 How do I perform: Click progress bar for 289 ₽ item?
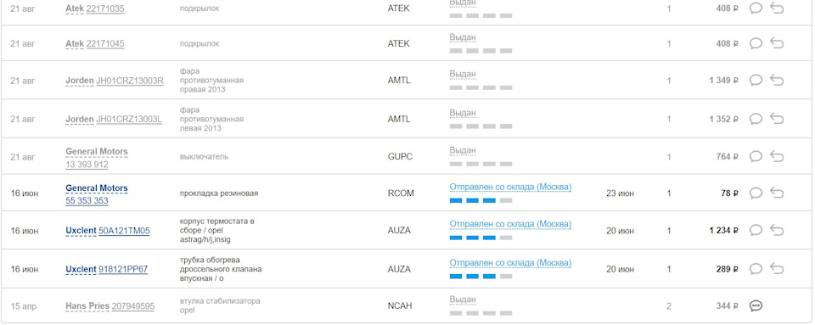pyautogui.click(x=481, y=276)
